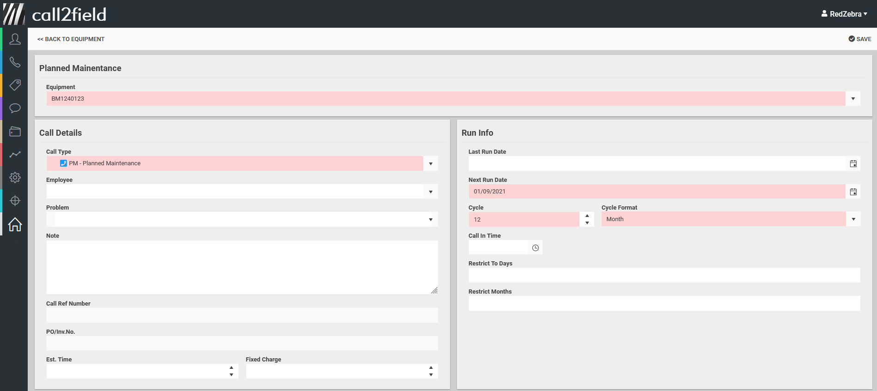Open the trend chart reports icon
Viewport: 877px width, 391px height.
[15, 155]
